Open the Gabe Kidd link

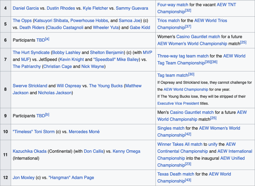[x=140, y=28]
